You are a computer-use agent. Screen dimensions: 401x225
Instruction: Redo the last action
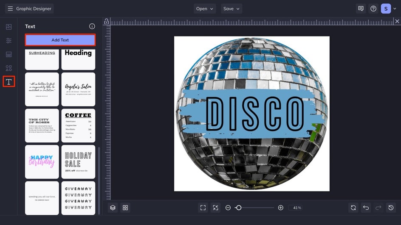click(378, 208)
